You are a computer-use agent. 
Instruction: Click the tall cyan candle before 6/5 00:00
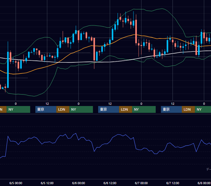[x=8, y=70]
